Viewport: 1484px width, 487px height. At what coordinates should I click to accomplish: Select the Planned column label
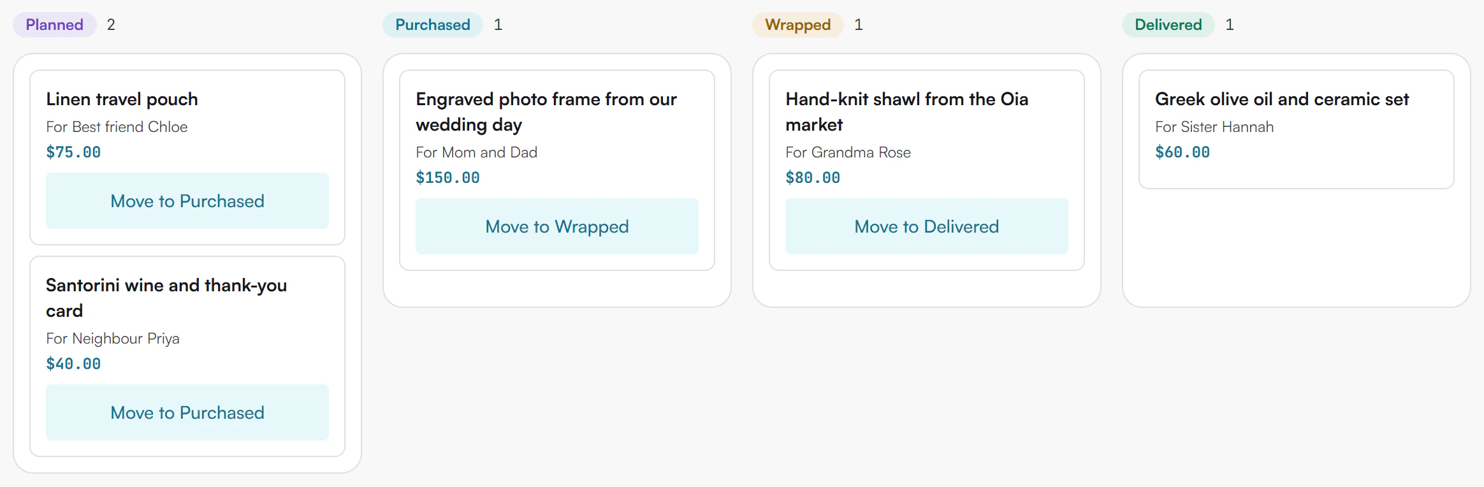[x=55, y=25]
